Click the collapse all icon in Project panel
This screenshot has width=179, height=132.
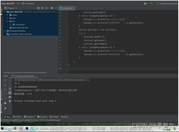47,8
